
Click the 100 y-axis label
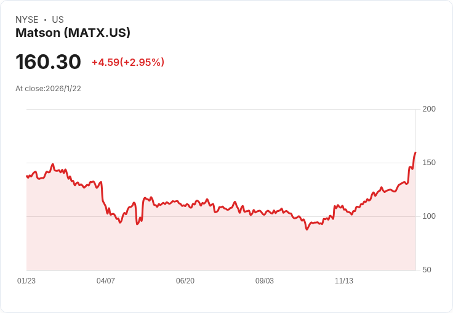[429, 216]
